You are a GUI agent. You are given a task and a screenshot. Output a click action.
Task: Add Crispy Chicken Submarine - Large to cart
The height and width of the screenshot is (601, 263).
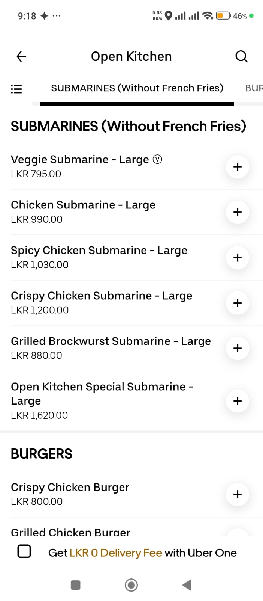238,303
